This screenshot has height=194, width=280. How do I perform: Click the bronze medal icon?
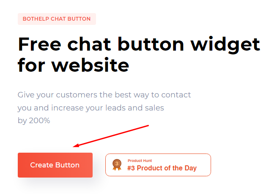117,165
